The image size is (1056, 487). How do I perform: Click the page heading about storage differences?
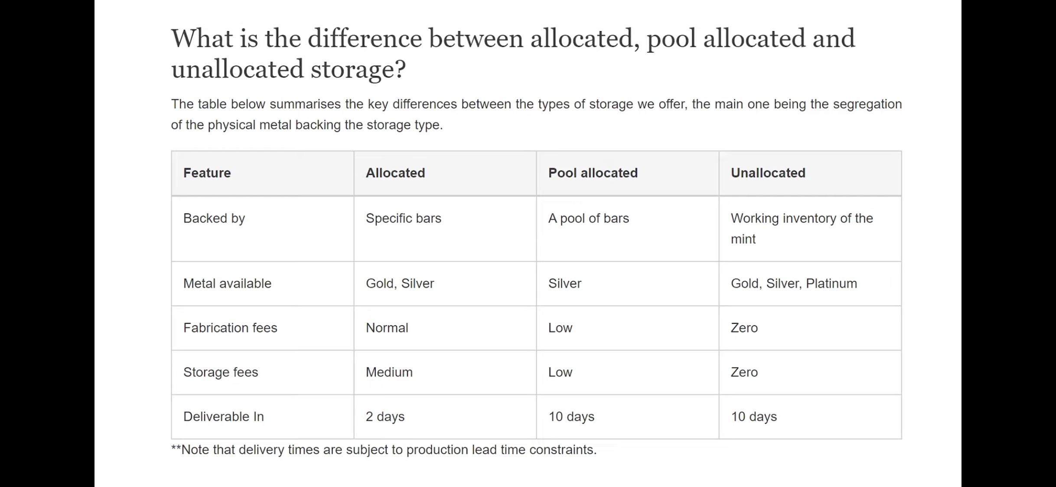pyautogui.click(x=513, y=53)
